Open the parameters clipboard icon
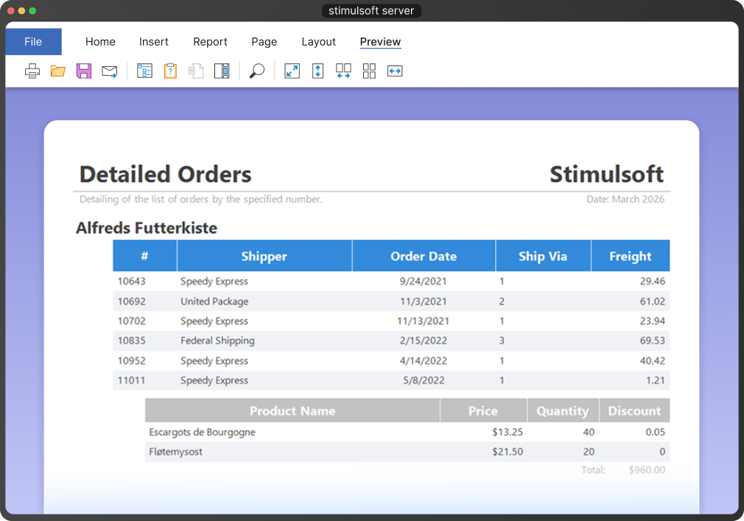The image size is (744, 521). point(170,71)
